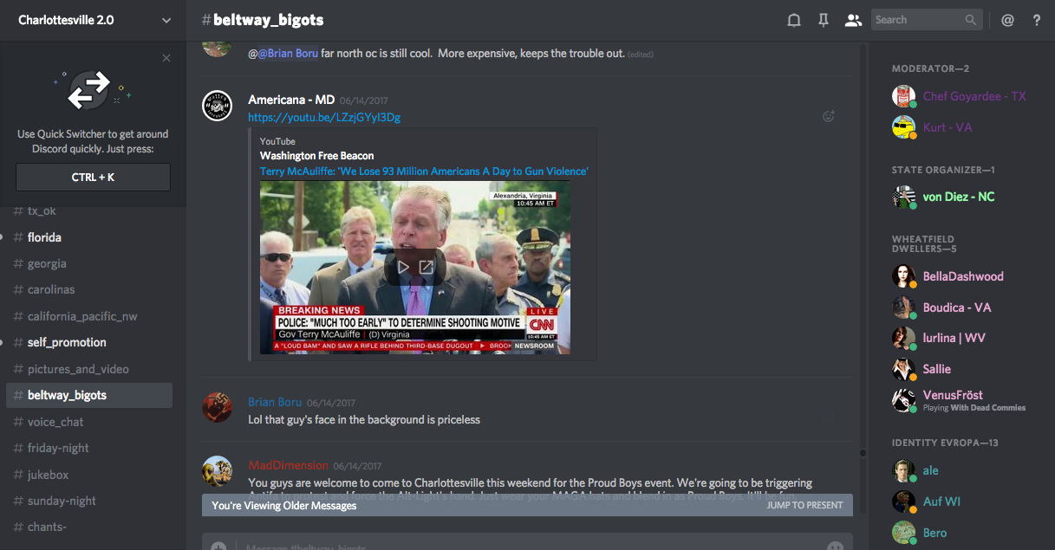1055x550 pixels.
Task: Play the embedded YouTube video
Action: (x=404, y=267)
